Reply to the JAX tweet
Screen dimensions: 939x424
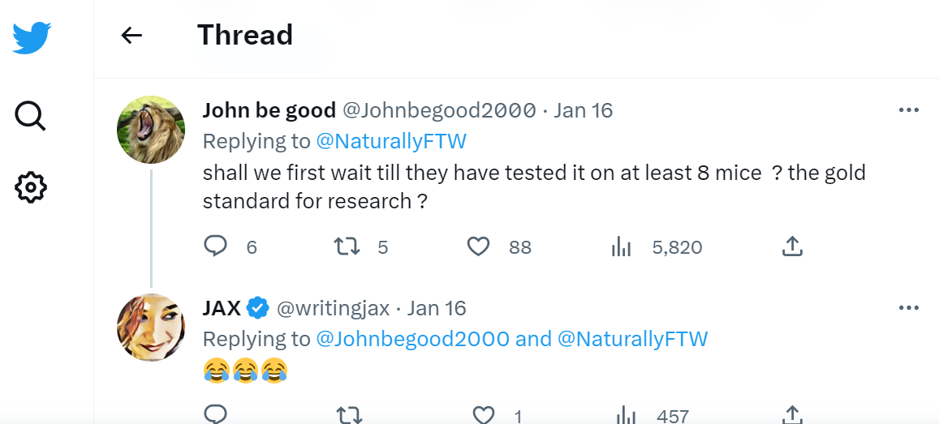(x=215, y=415)
